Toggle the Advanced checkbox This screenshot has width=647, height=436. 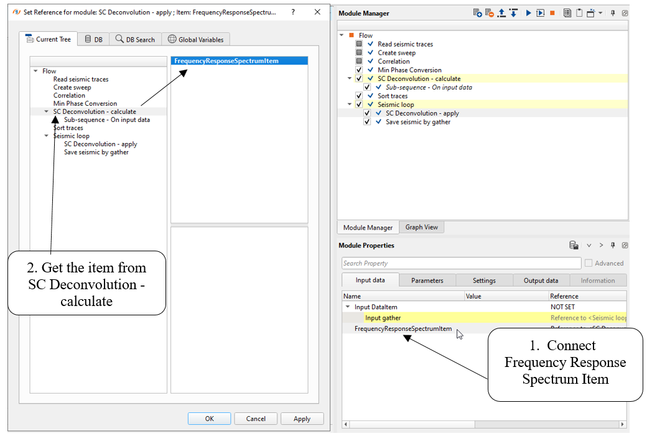(x=589, y=263)
